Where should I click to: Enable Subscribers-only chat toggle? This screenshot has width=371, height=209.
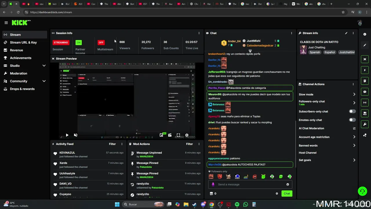coord(352,111)
